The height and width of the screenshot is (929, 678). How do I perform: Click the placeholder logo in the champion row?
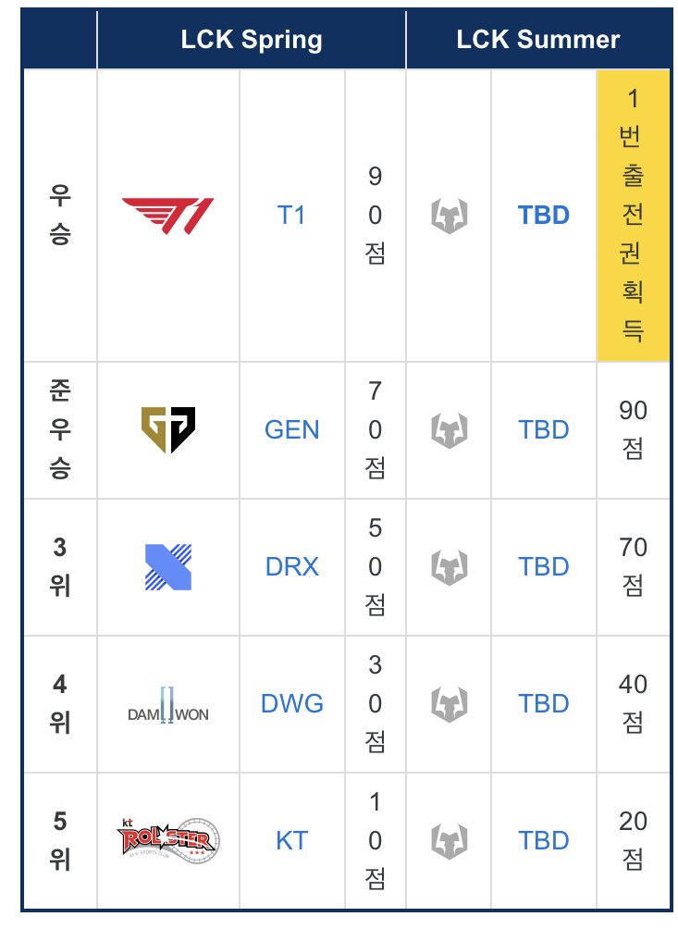(450, 216)
